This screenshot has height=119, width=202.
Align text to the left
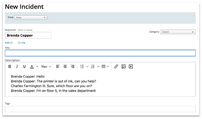[x=58, y=67]
